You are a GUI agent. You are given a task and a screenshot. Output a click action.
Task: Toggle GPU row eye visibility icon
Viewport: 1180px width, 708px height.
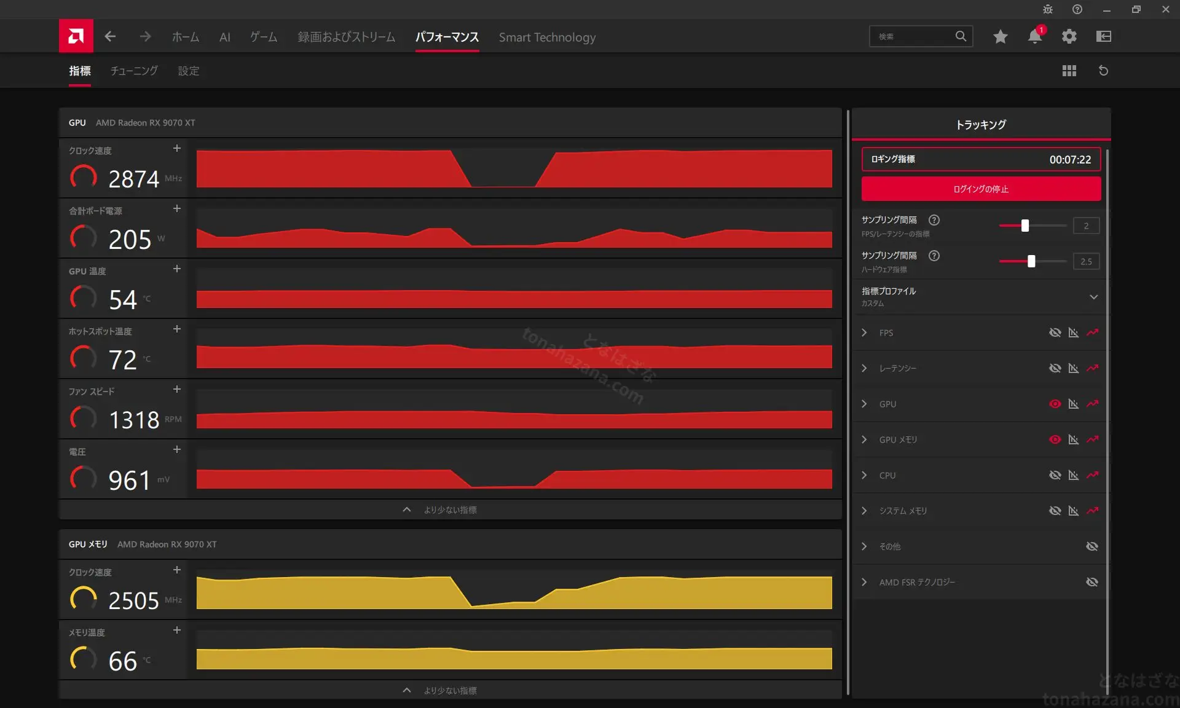pyautogui.click(x=1055, y=404)
